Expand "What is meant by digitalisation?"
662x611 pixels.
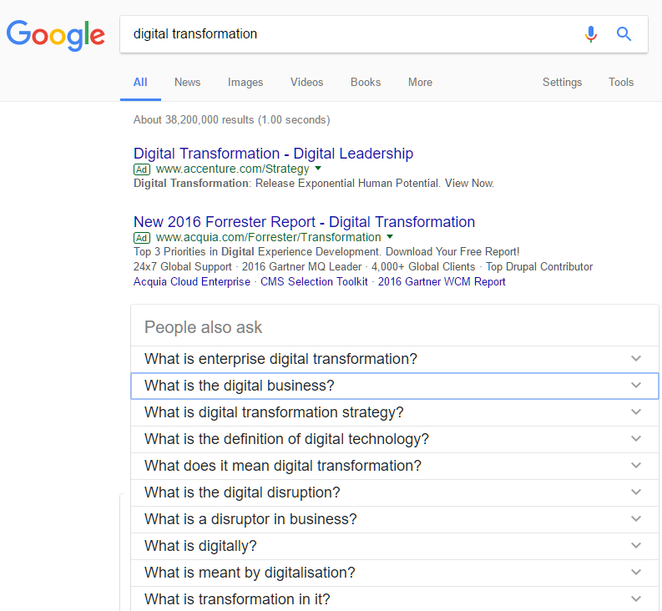click(x=636, y=573)
